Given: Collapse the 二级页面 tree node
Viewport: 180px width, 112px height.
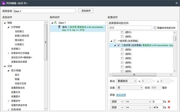Looking at the screenshot, I should click(115, 45).
